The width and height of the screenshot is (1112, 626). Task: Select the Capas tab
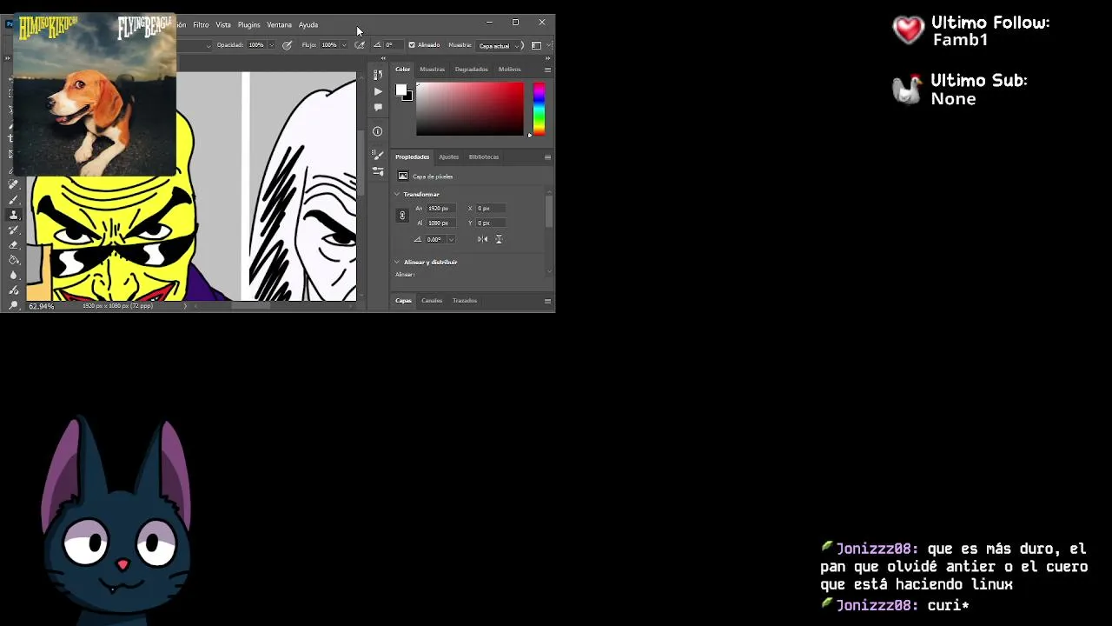pos(403,301)
